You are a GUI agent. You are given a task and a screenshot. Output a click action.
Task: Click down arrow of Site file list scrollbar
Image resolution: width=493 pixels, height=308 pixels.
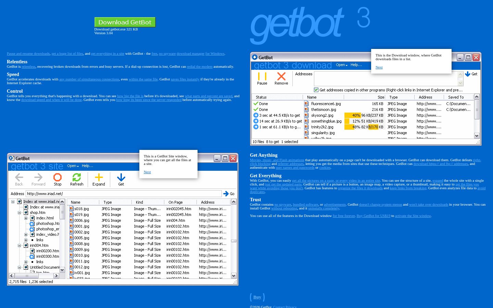234,275
